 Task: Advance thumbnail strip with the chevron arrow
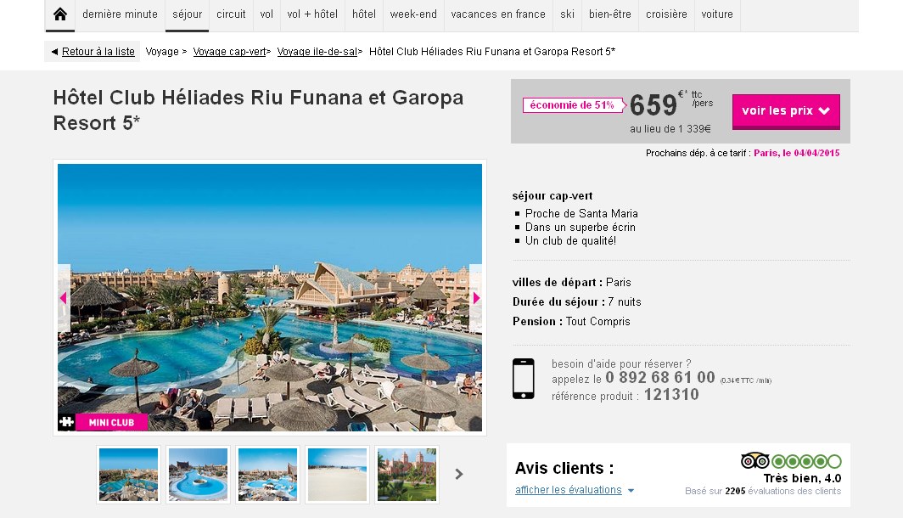tap(459, 474)
